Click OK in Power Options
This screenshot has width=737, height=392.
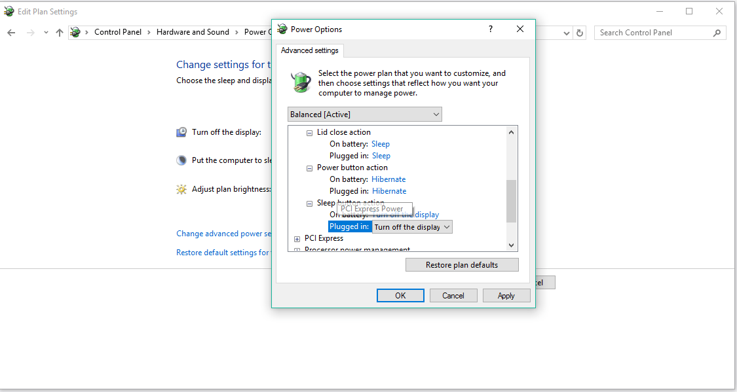(400, 295)
